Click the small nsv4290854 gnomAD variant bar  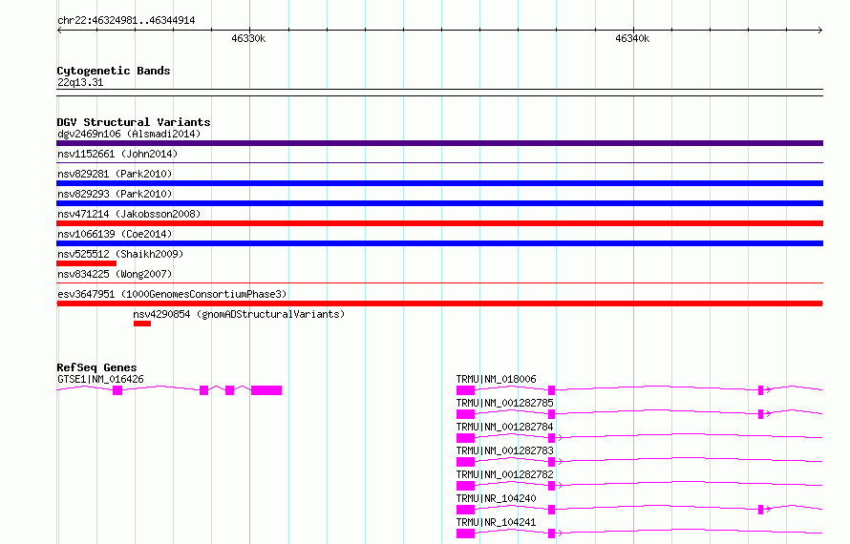(142, 324)
